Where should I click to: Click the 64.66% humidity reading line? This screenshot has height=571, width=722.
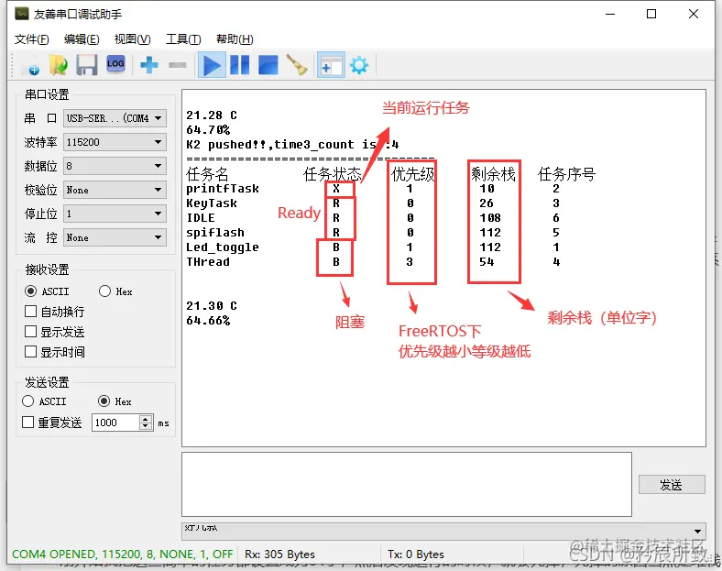point(208,321)
